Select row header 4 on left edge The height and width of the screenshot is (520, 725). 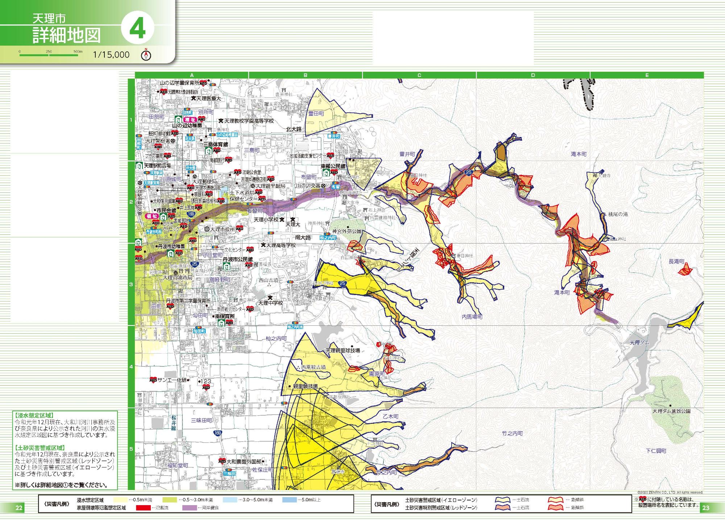point(131,367)
